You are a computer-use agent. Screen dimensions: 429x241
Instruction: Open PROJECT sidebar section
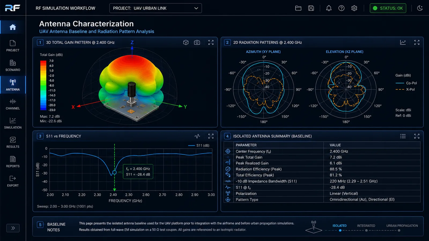coord(13,46)
